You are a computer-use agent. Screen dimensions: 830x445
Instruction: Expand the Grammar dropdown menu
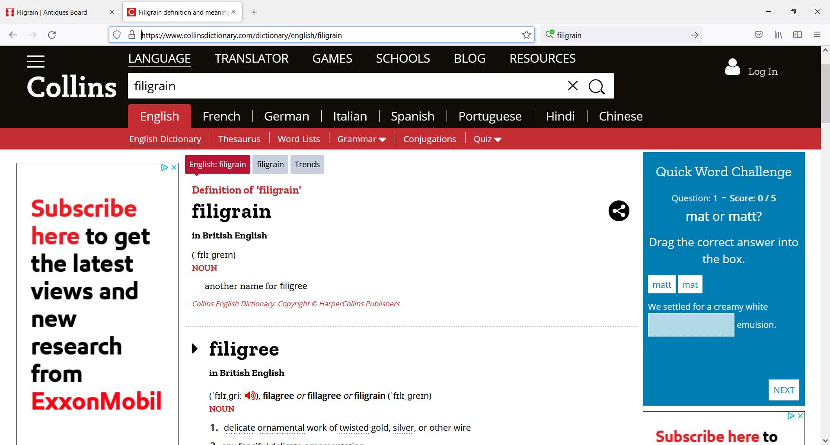[x=361, y=139]
